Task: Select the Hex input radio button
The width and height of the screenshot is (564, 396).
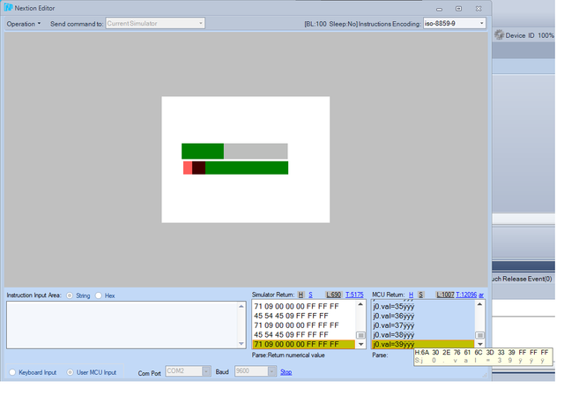Action: tap(98, 295)
